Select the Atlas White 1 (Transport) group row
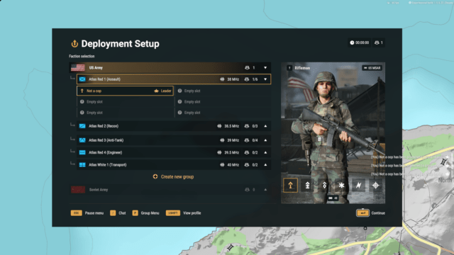The width and height of the screenshot is (454, 255). click(174, 165)
